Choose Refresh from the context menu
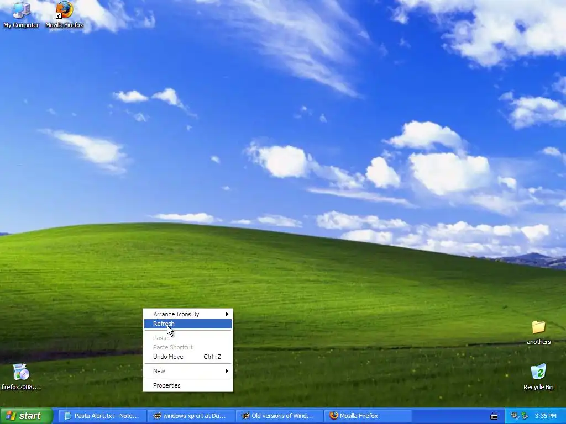The width and height of the screenshot is (566, 424). [x=188, y=324]
